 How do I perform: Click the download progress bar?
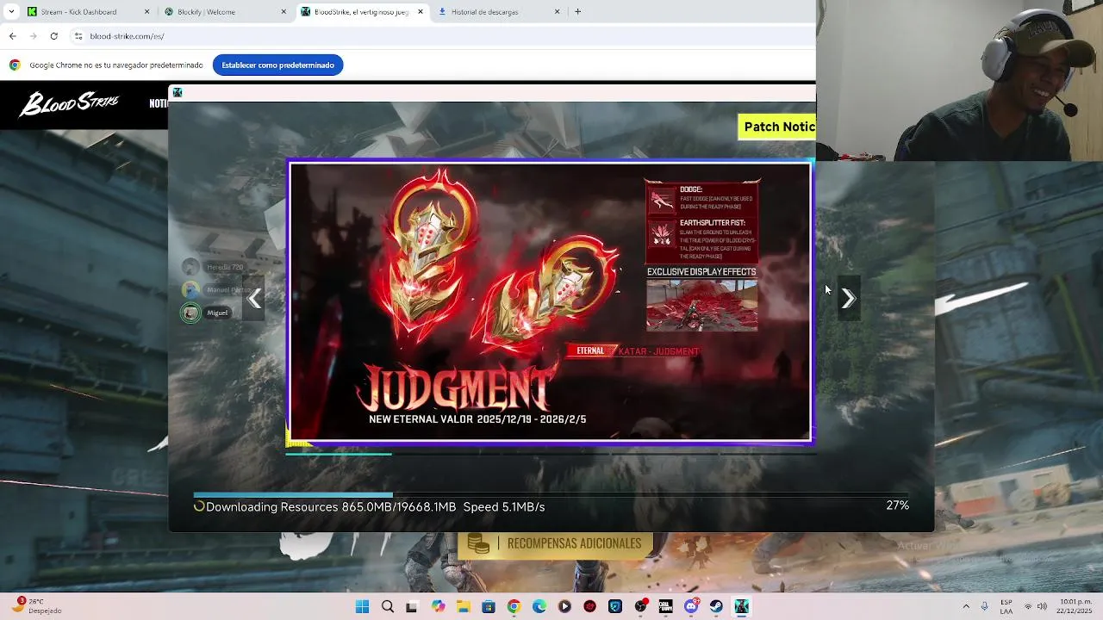(551, 494)
